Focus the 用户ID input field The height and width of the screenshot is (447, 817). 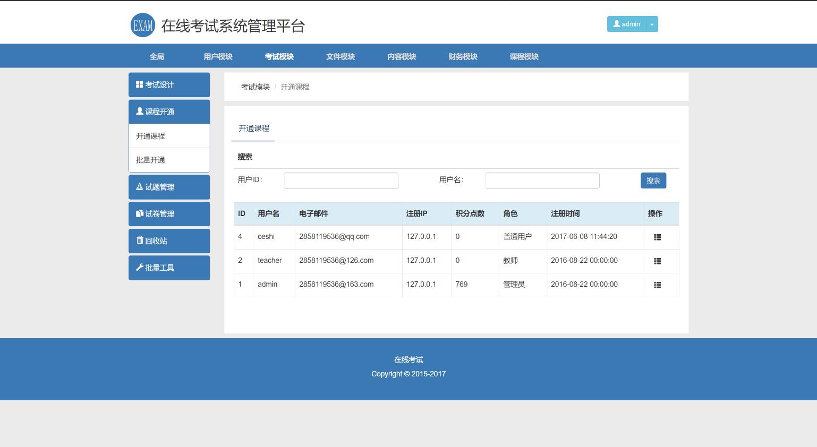[x=341, y=180]
